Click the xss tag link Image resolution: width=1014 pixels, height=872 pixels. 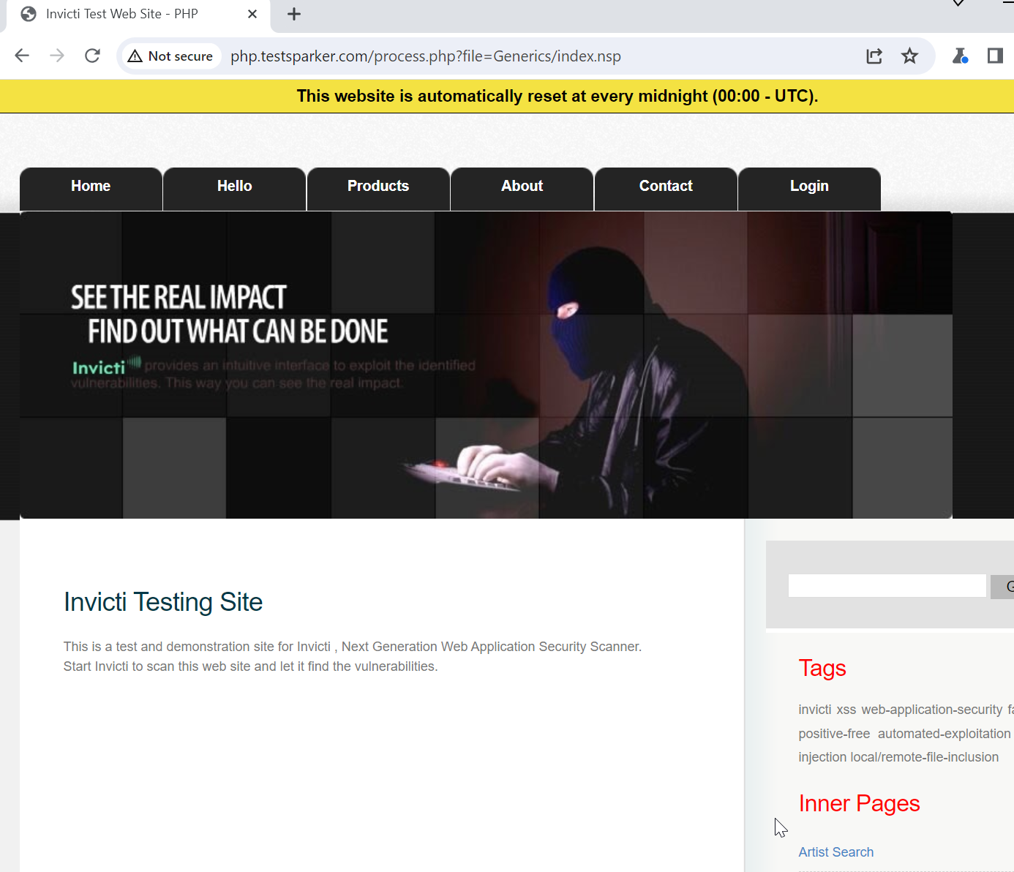click(846, 709)
